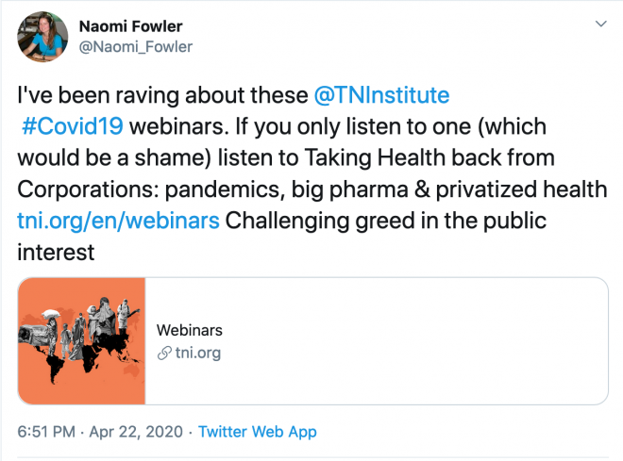Open Naomi Fowler's profile picture
The width and height of the screenshot is (623, 461).
[x=42, y=36]
